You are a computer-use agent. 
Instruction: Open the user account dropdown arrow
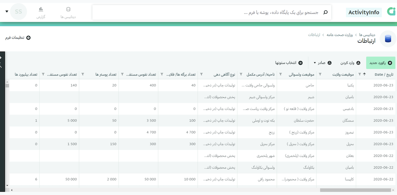7,11
